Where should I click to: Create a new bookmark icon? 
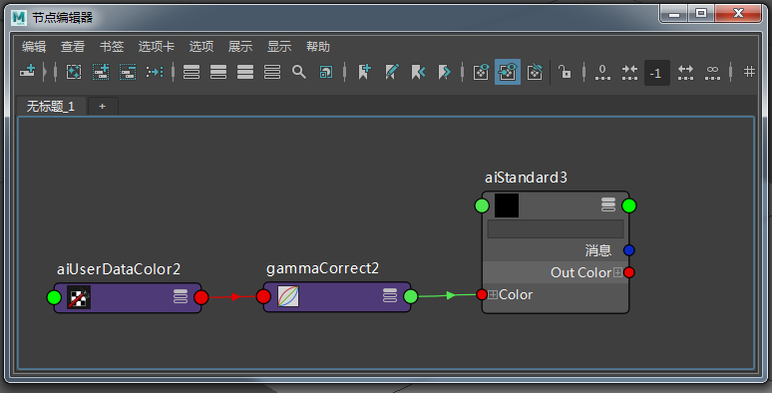[x=364, y=72]
